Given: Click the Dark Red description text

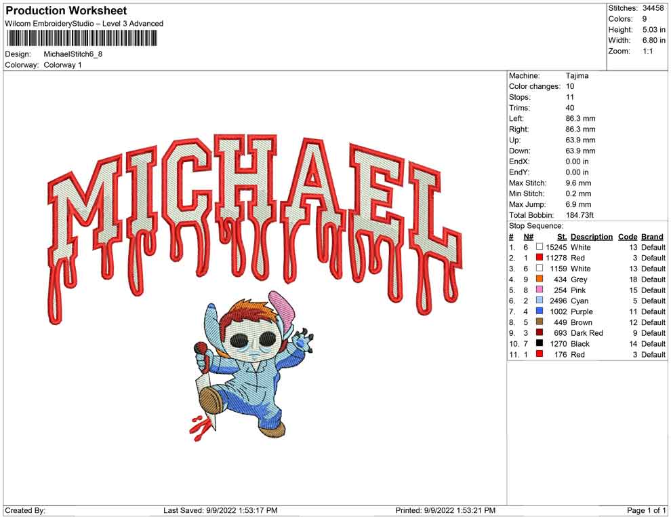Looking at the screenshot, I should tap(587, 333).
